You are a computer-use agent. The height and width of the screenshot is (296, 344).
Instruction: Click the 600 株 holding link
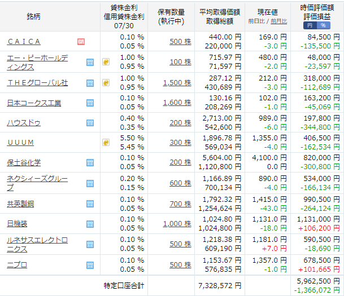point(180,183)
